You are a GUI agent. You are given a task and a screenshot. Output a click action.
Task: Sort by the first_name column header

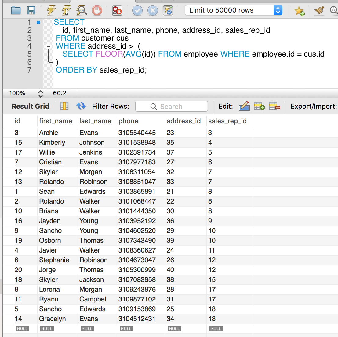coord(58,121)
